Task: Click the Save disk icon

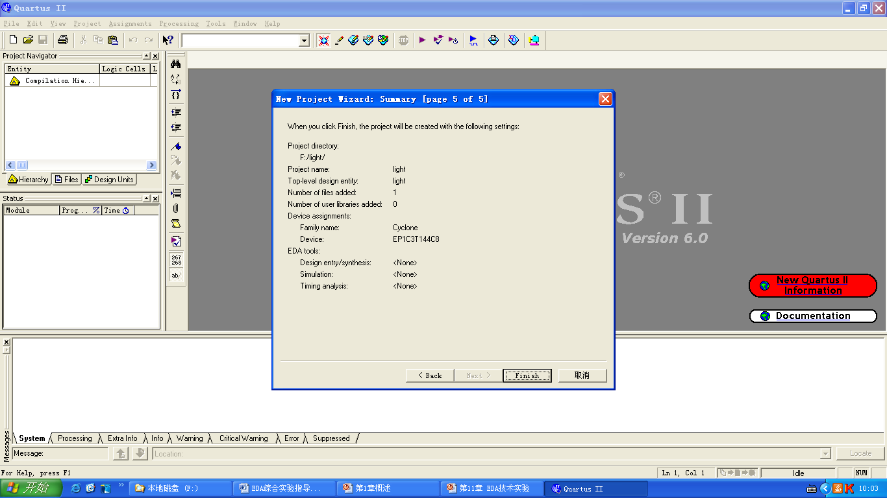Action: tap(43, 40)
